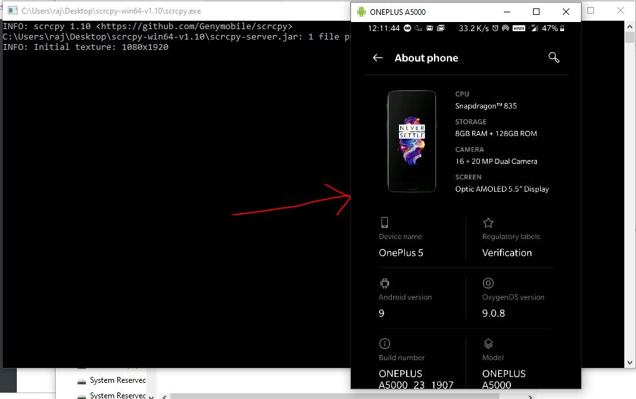This screenshot has width=636, height=399.
Task: Click 8GB RAM + 128GB ROM storage text
Action: pyautogui.click(x=496, y=133)
